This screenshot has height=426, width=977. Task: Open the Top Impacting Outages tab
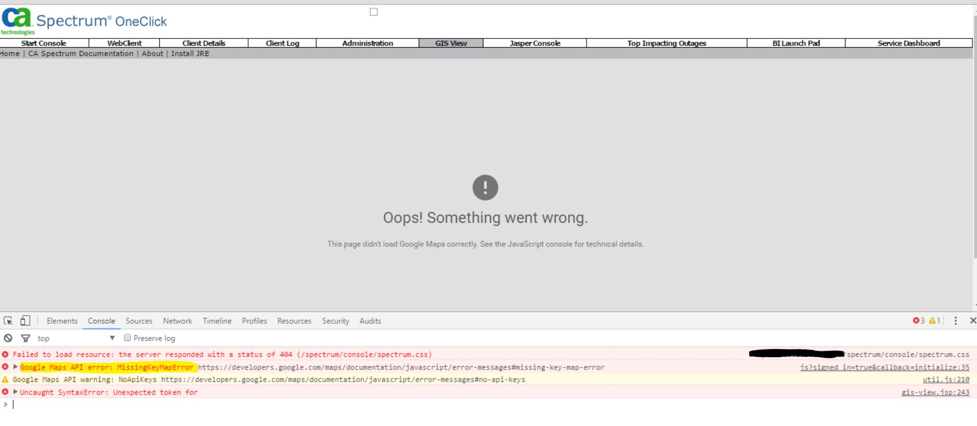coord(667,43)
